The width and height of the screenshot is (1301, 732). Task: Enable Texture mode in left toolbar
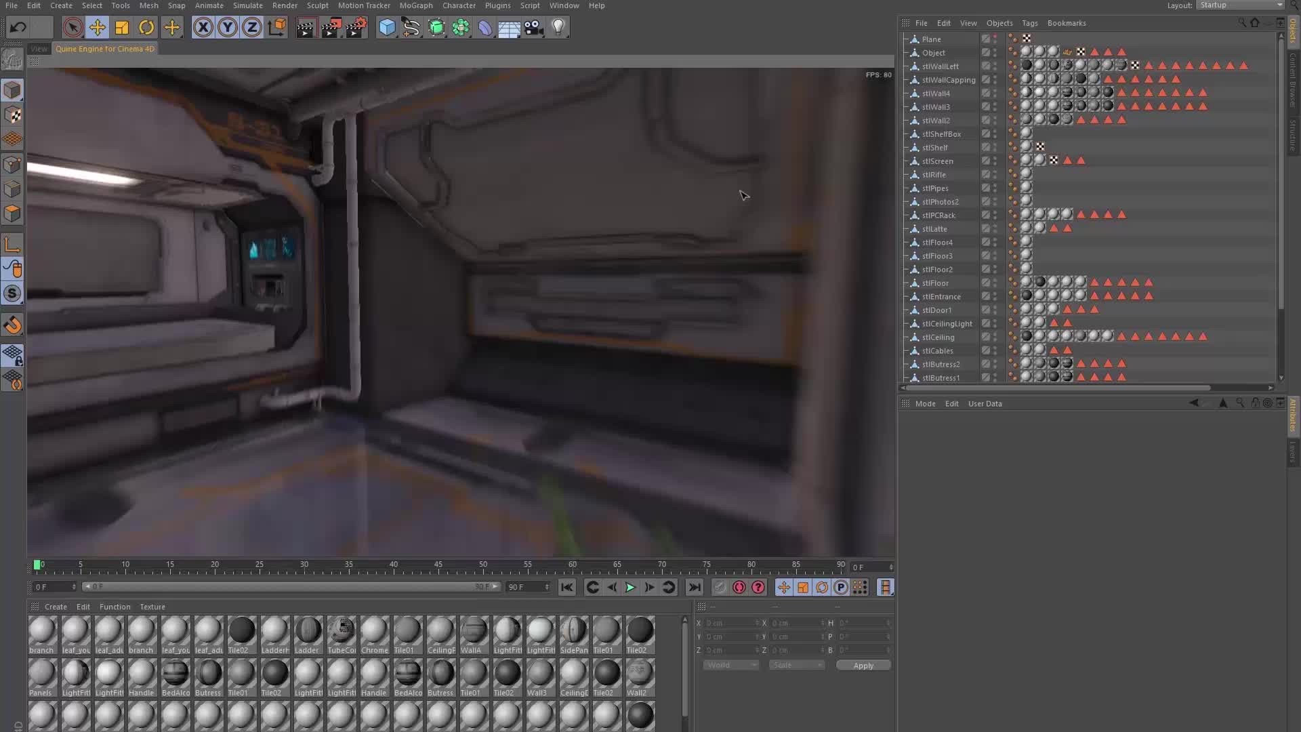12,115
